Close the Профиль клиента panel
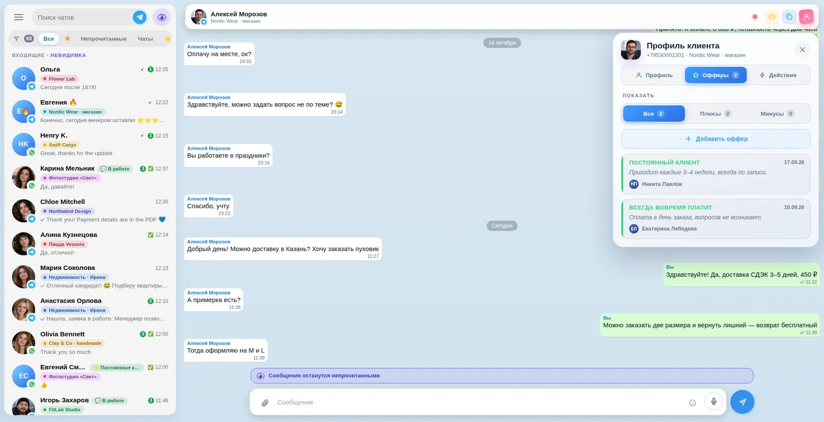 (802, 50)
